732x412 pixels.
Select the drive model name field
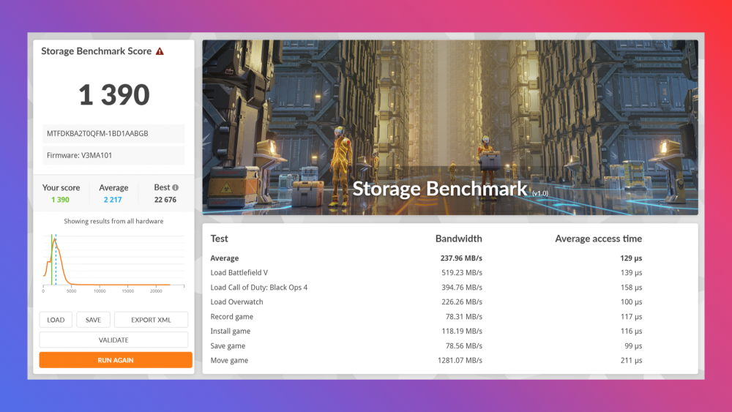tap(113, 134)
